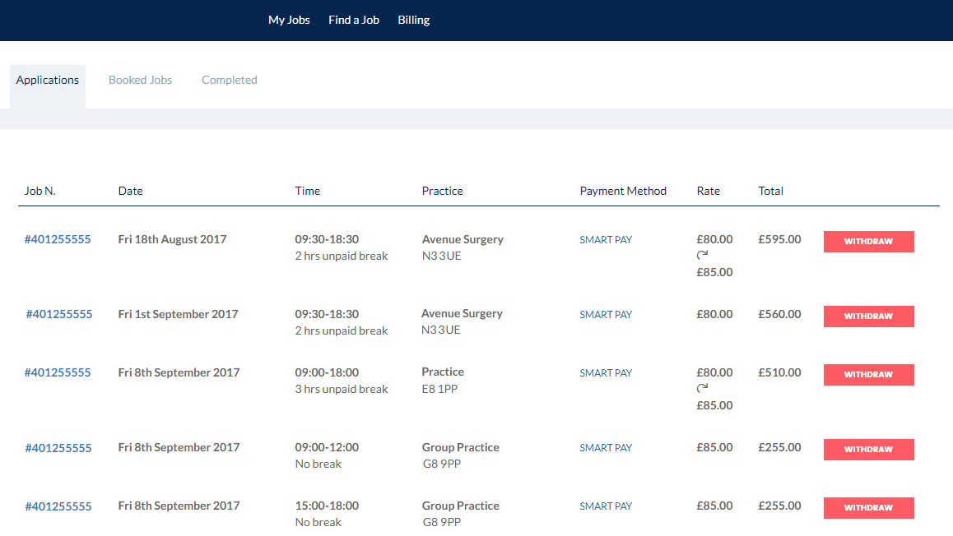Click the Total column header

pyautogui.click(x=770, y=191)
